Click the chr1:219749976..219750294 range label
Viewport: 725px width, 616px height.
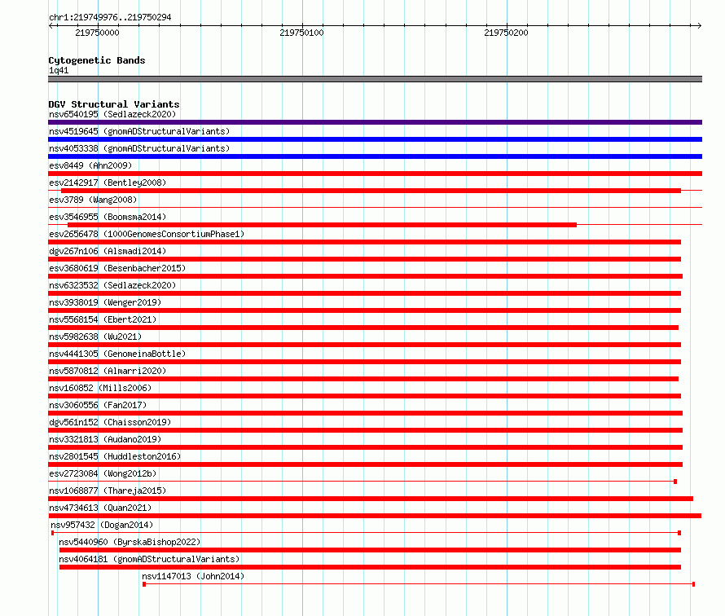(x=110, y=17)
